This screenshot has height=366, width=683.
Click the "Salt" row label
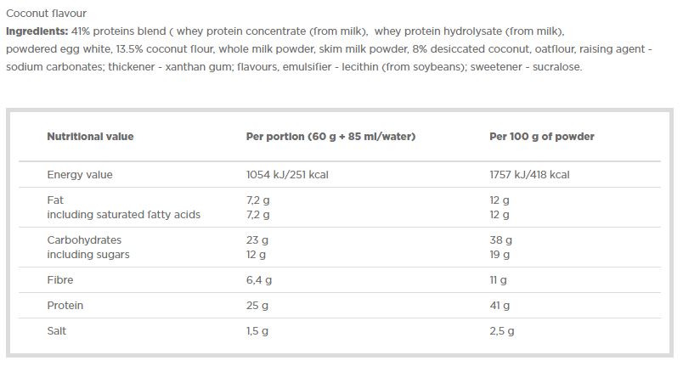(56, 330)
